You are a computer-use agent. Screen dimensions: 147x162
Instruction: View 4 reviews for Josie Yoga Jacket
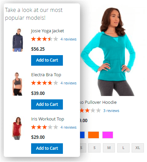68,39
